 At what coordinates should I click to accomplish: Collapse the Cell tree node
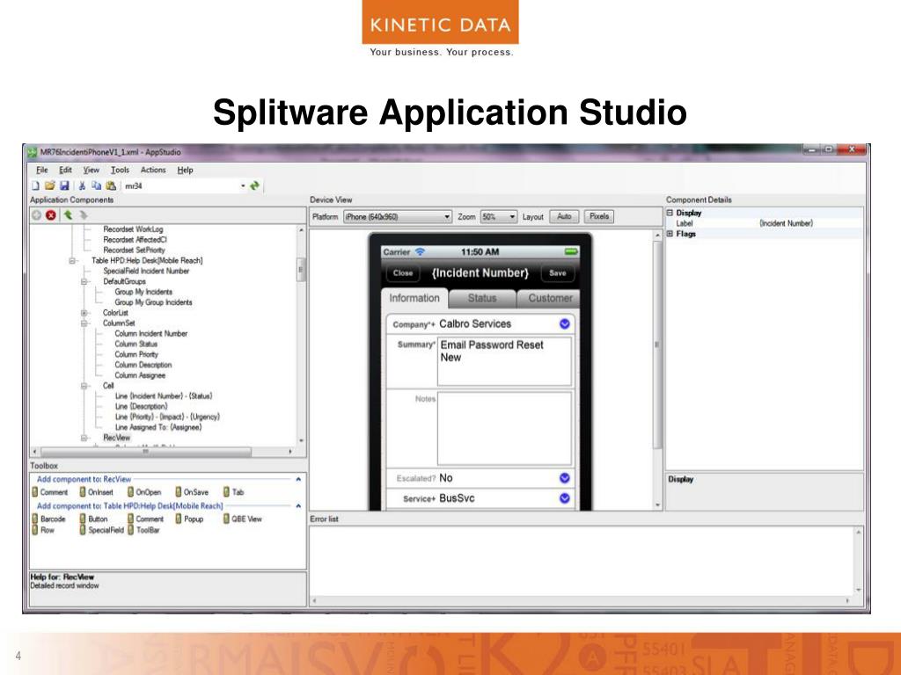point(84,386)
